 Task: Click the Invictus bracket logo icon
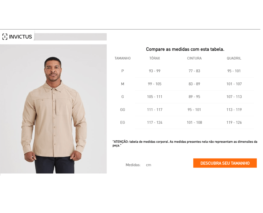[x=5, y=36]
